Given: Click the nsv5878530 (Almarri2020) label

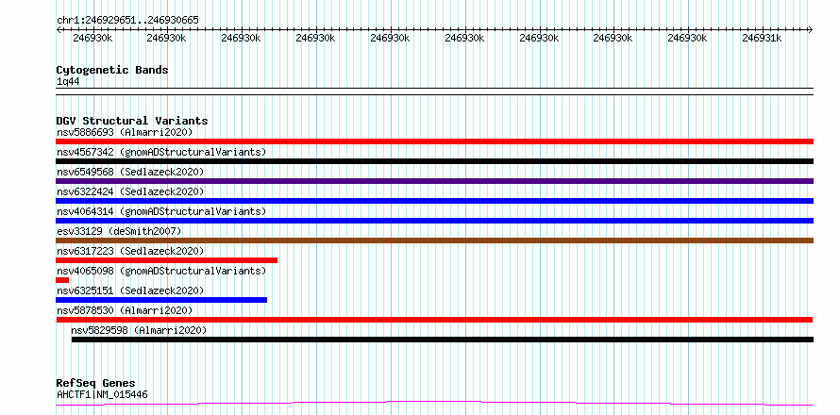Looking at the screenshot, I should tap(125, 310).
